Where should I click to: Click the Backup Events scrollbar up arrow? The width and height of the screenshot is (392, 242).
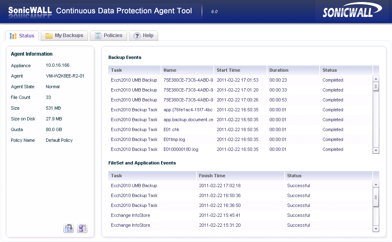[x=376, y=79]
